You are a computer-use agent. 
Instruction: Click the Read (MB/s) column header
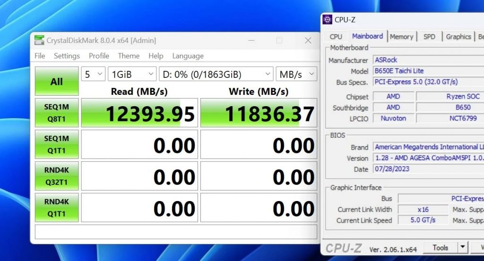click(139, 92)
